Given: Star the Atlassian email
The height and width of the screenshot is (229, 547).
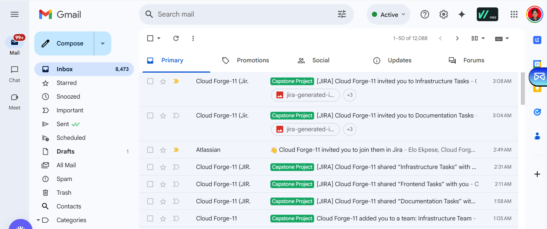Looking at the screenshot, I should [163, 150].
